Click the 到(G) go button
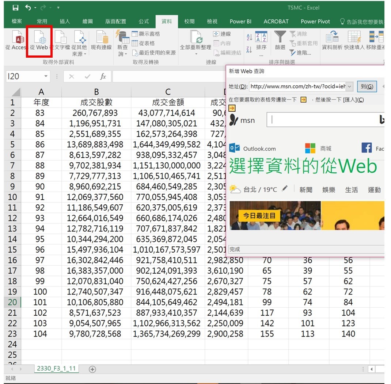The height and width of the screenshot is (384, 391). click(x=367, y=87)
